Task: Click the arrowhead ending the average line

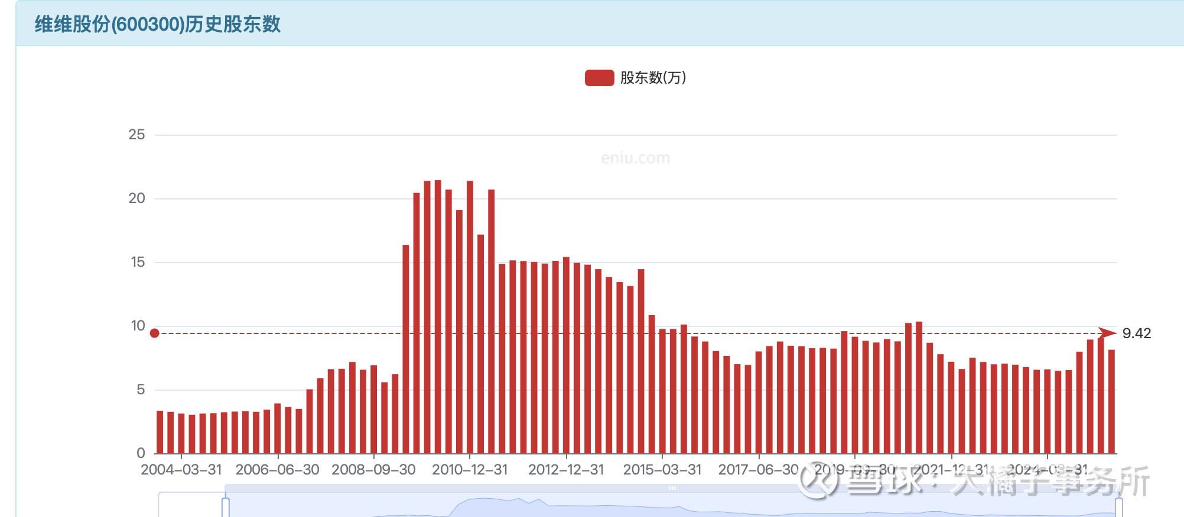Action: pos(1108,333)
